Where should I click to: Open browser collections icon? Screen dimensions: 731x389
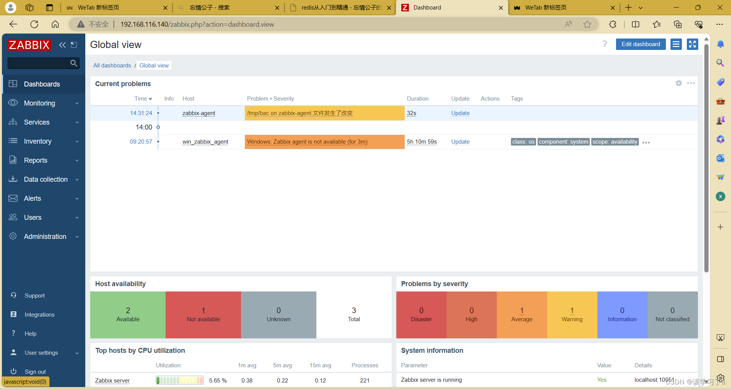(678, 24)
